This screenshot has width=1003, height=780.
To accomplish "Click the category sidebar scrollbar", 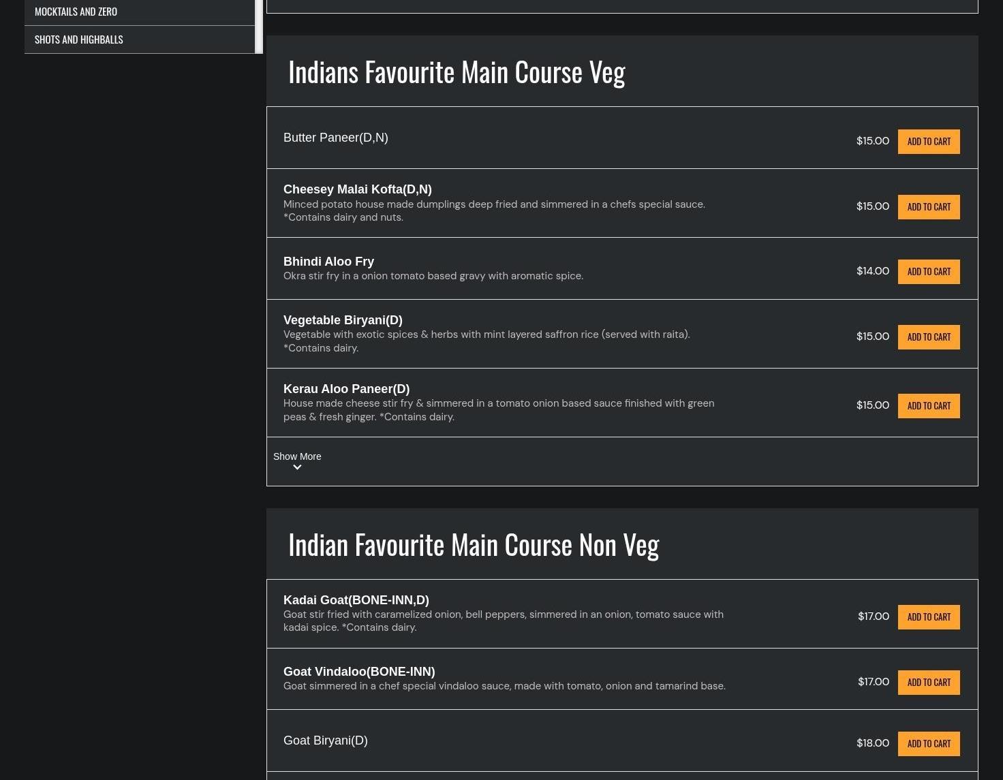I will coord(259,26).
